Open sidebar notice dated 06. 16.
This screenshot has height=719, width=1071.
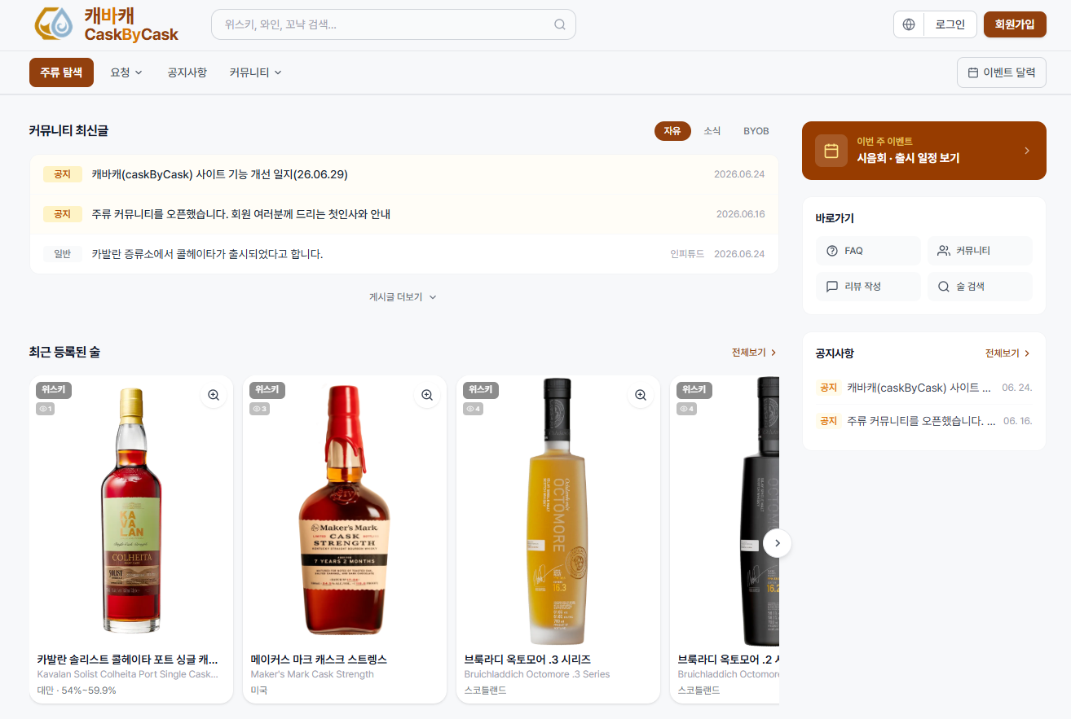924,421
